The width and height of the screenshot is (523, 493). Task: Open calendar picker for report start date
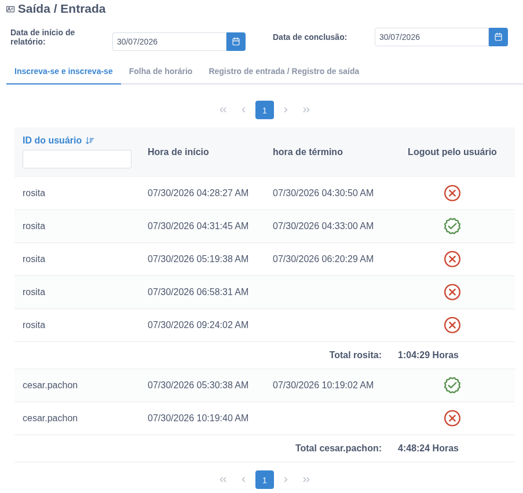(x=236, y=42)
